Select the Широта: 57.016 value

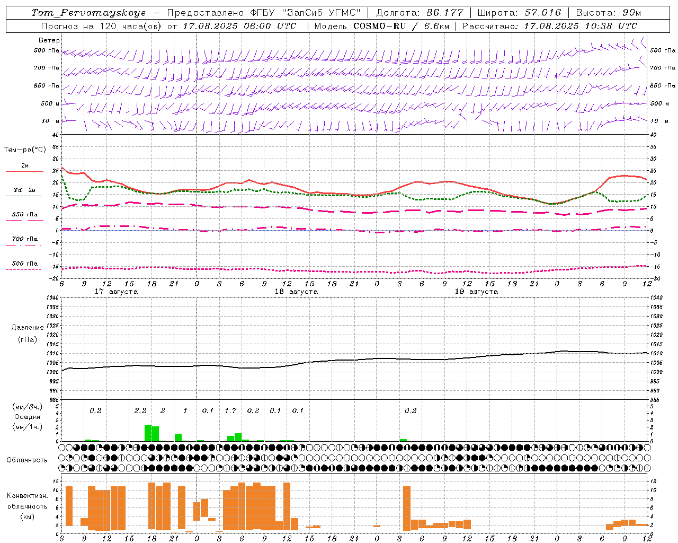pyautogui.click(x=519, y=13)
